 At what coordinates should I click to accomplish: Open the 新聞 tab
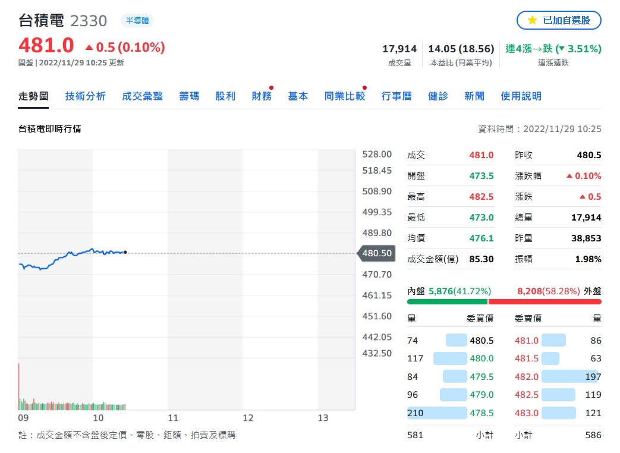(474, 96)
